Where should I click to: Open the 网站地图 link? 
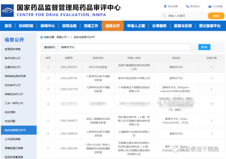click(173, 6)
